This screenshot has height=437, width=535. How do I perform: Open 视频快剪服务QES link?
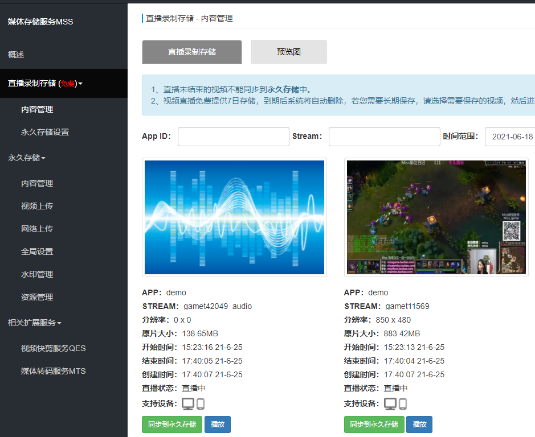[x=53, y=348]
